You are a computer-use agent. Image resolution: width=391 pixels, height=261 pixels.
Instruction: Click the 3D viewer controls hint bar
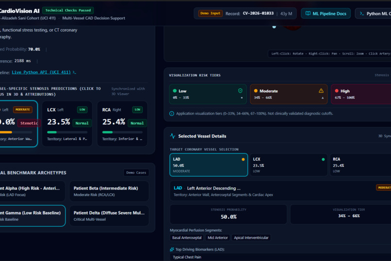point(329,53)
